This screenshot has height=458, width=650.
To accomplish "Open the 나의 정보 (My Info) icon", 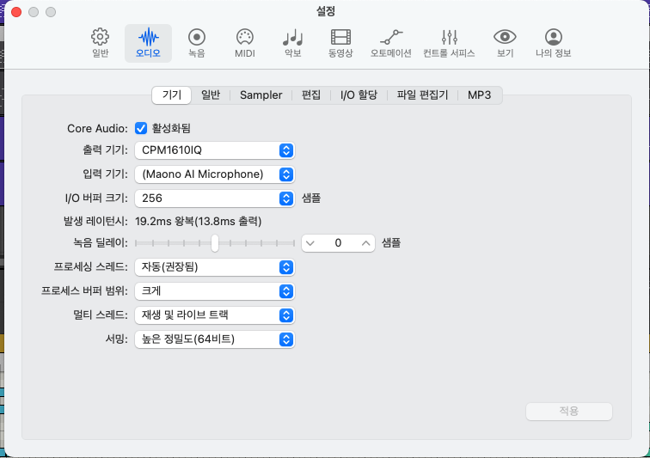I will (554, 42).
